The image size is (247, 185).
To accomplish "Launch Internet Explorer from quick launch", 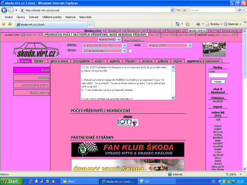I will pos(31,181).
